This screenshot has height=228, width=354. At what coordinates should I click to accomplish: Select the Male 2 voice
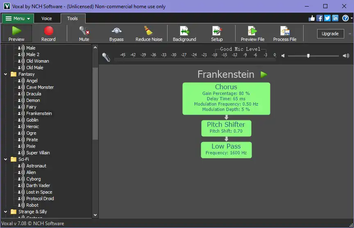tap(33, 54)
